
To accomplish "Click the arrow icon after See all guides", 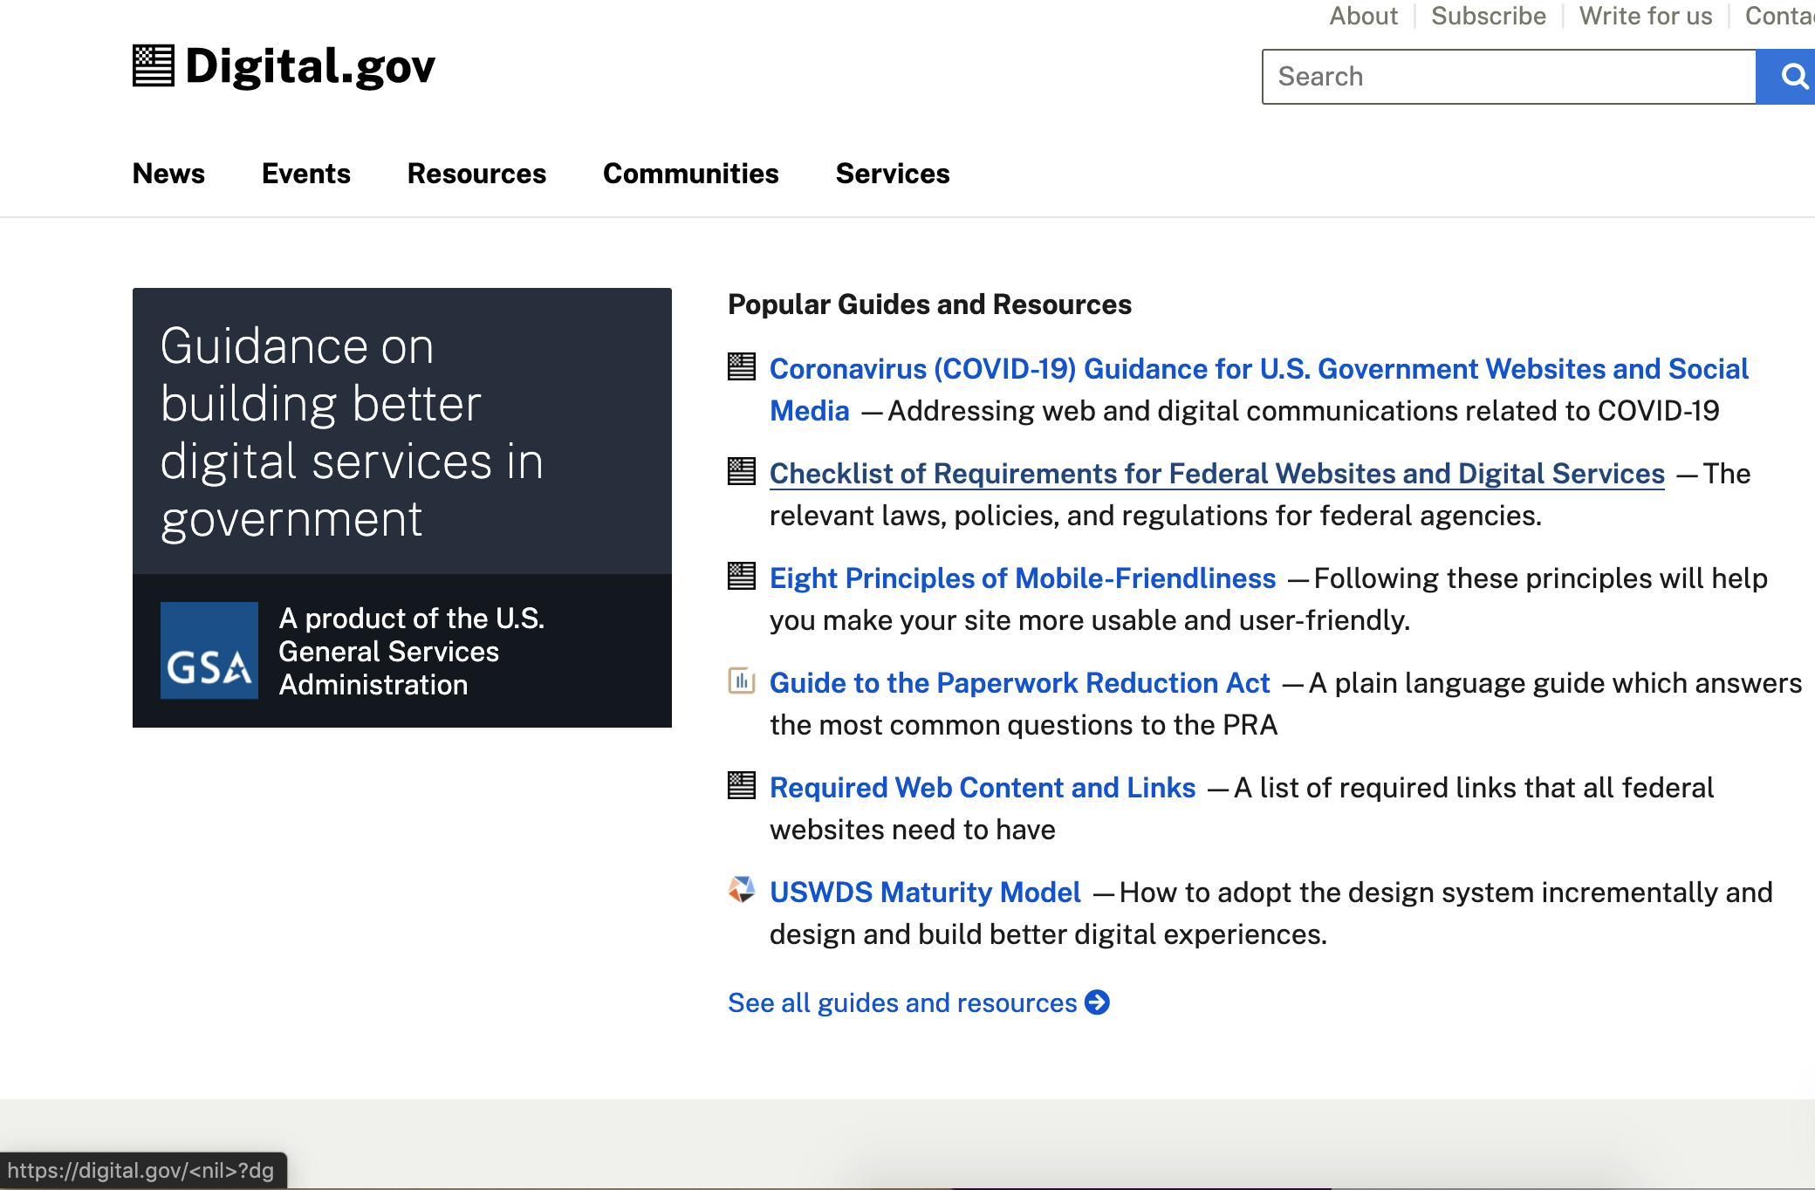I will coord(1098,1002).
